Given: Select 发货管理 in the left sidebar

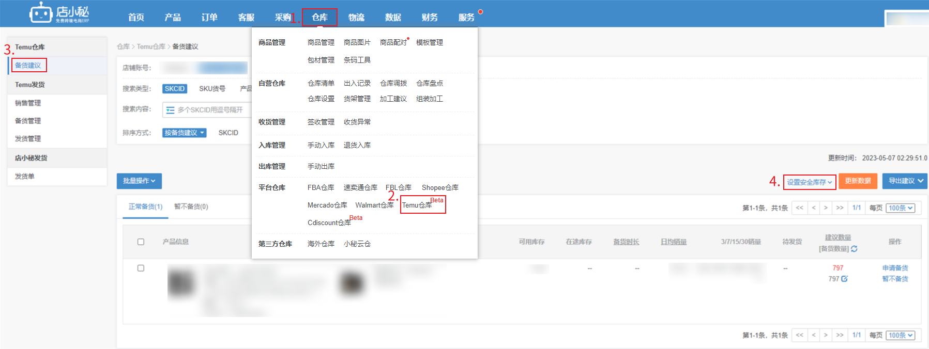Looking at the screenshot, I should tap(28, 139).
